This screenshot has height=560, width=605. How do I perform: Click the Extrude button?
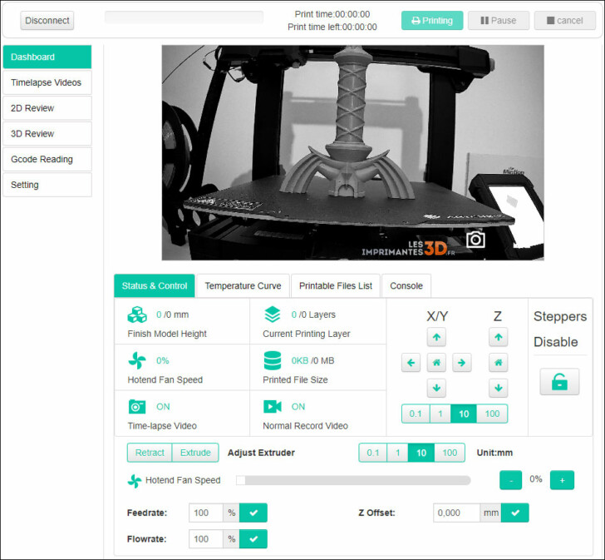pyautogui.click(x=195, y=453)
